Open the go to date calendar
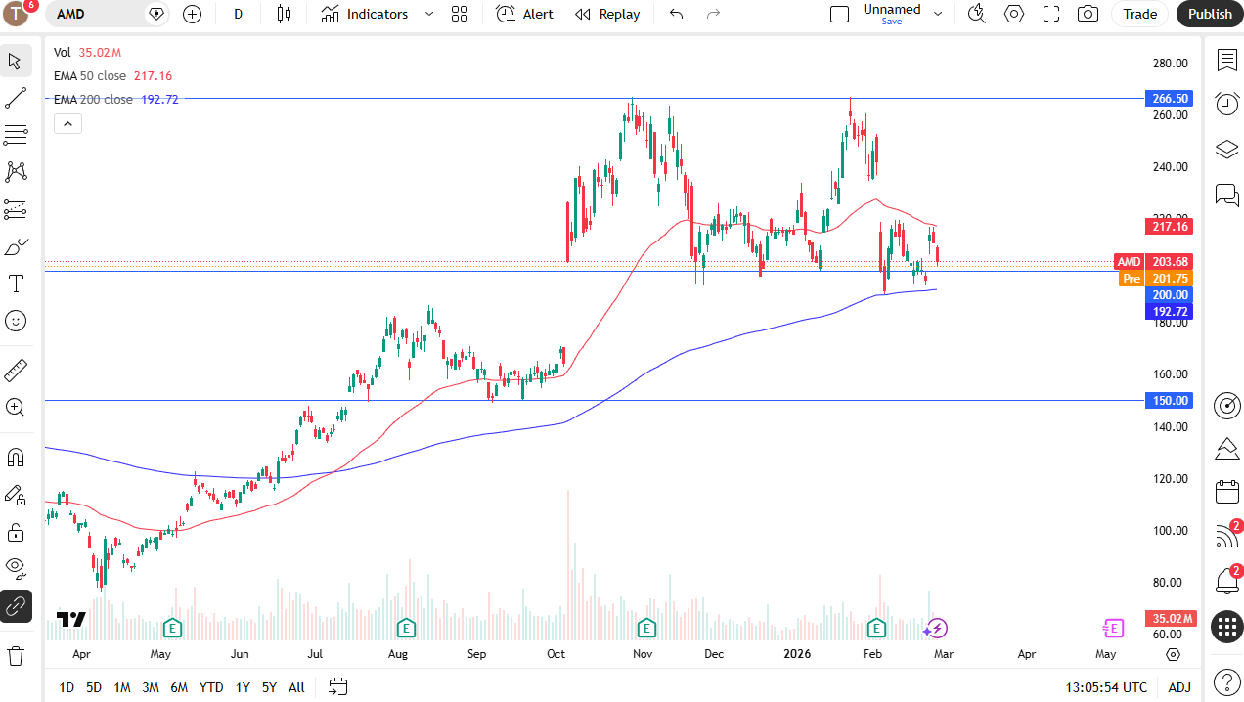Viewport: 1244px width, 702px height. pyautogui.click(x=338, y=687)
